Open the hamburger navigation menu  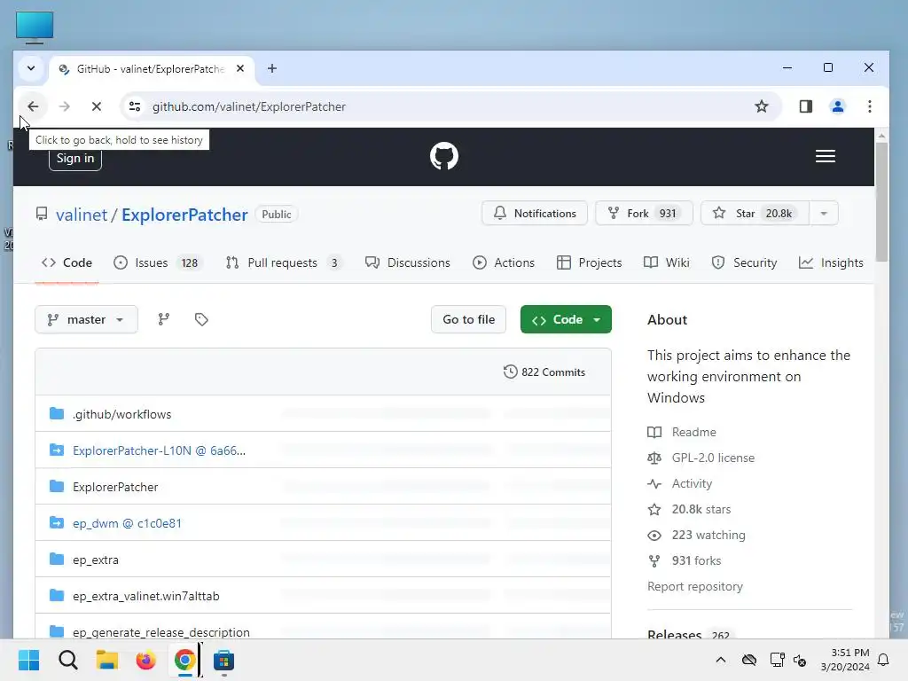(826, 156)
